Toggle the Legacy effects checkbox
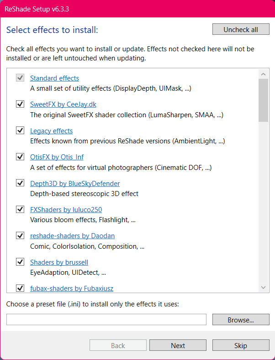This screenshot has height=360, width=275. click(x=20, y=131)
